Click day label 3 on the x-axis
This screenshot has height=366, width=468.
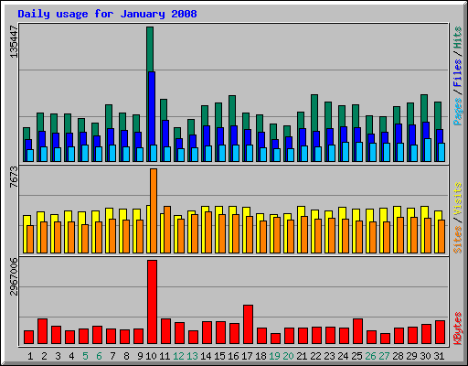click(x=58, y=356)
